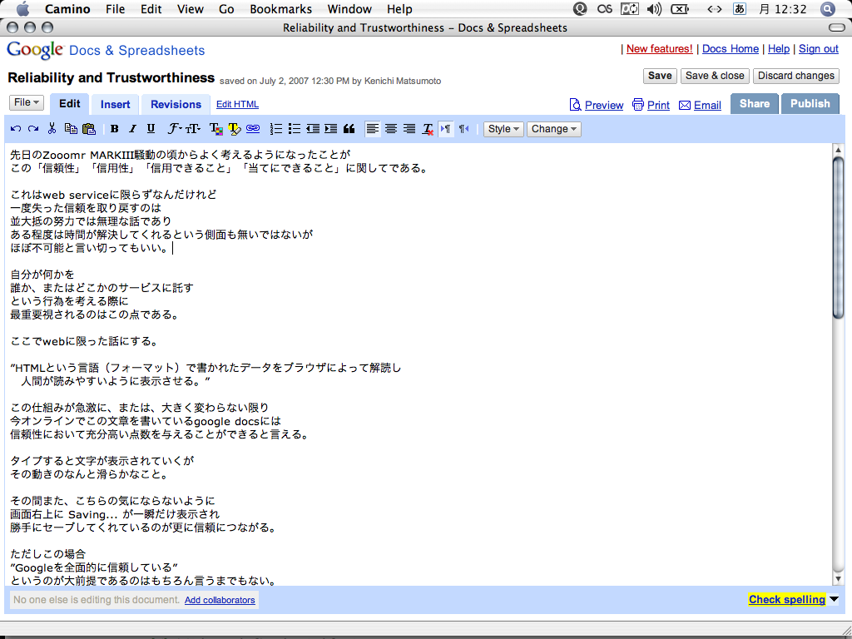Use the Cut scissors icon

tap(51, 129)
